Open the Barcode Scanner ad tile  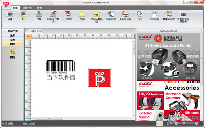182,100
